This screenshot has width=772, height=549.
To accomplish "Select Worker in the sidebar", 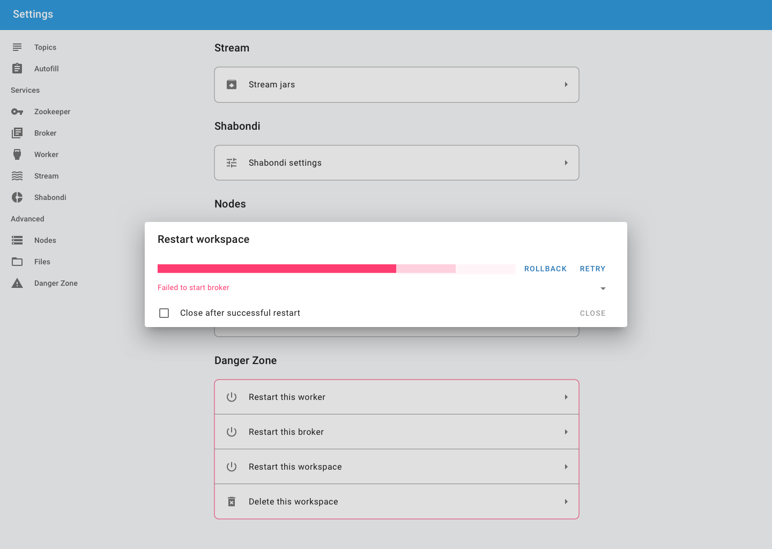I will (47, 154).
